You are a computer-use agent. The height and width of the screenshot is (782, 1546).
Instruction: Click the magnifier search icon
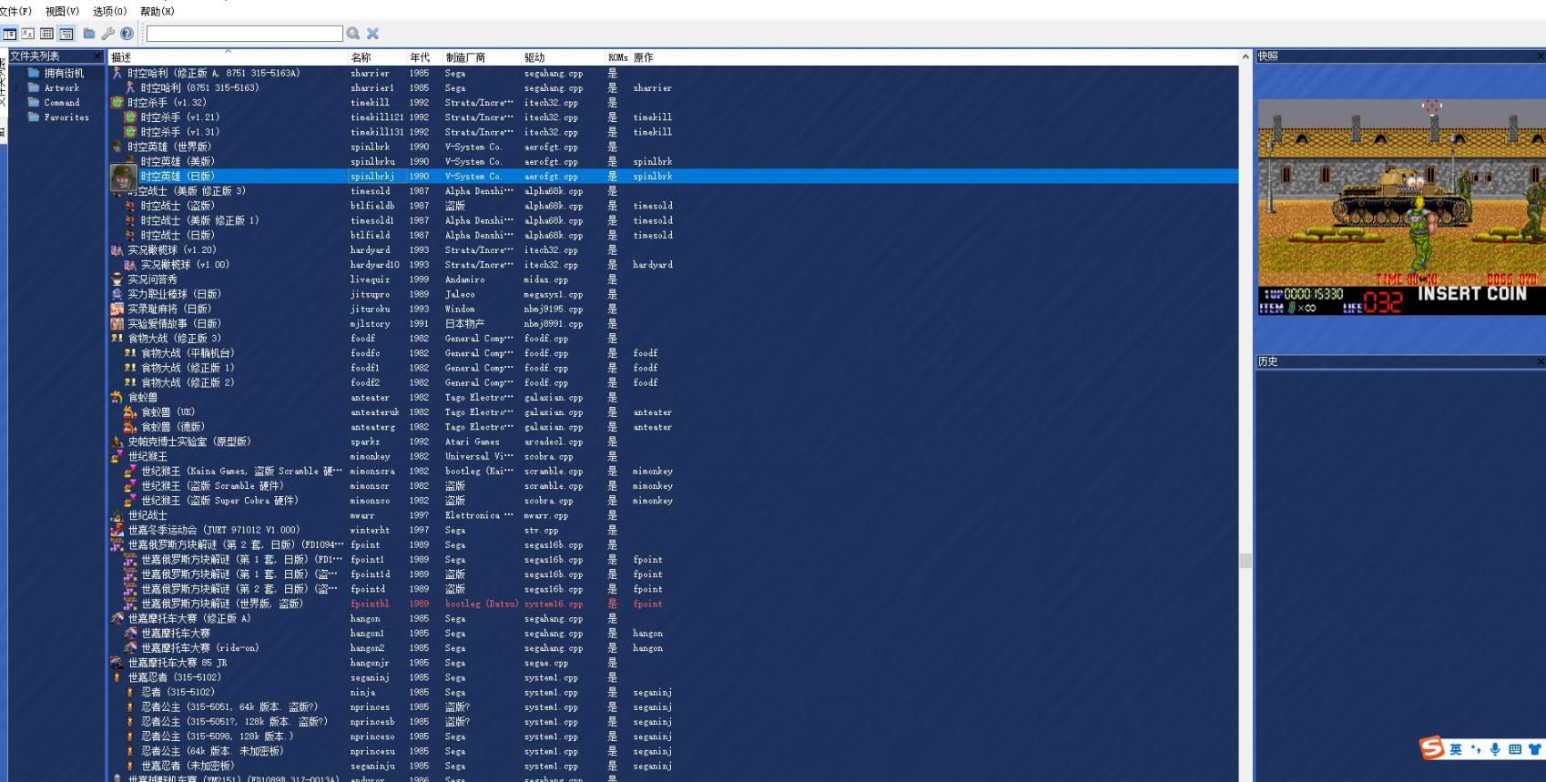353,34
